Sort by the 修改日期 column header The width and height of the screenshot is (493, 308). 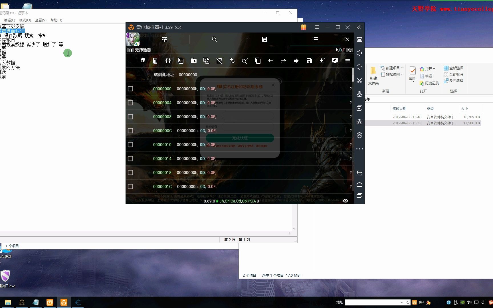point(399,108)
